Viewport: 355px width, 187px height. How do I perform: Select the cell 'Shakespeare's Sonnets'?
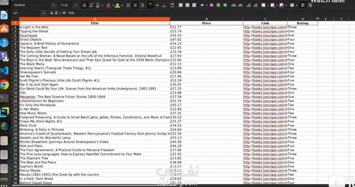point(95,72)
